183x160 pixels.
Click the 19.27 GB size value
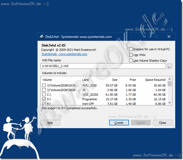(x=112, y=99)
